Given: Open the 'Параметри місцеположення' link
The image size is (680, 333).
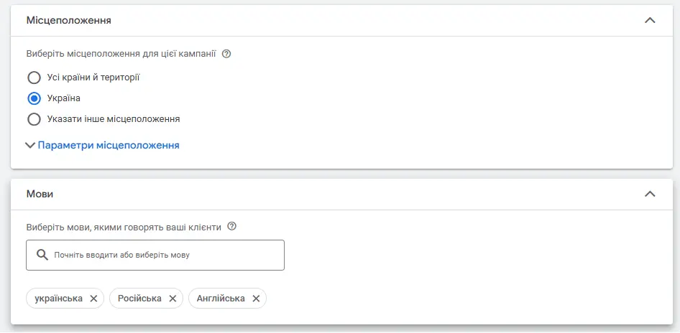Looking at the screenshot, I should coord(109,145).
